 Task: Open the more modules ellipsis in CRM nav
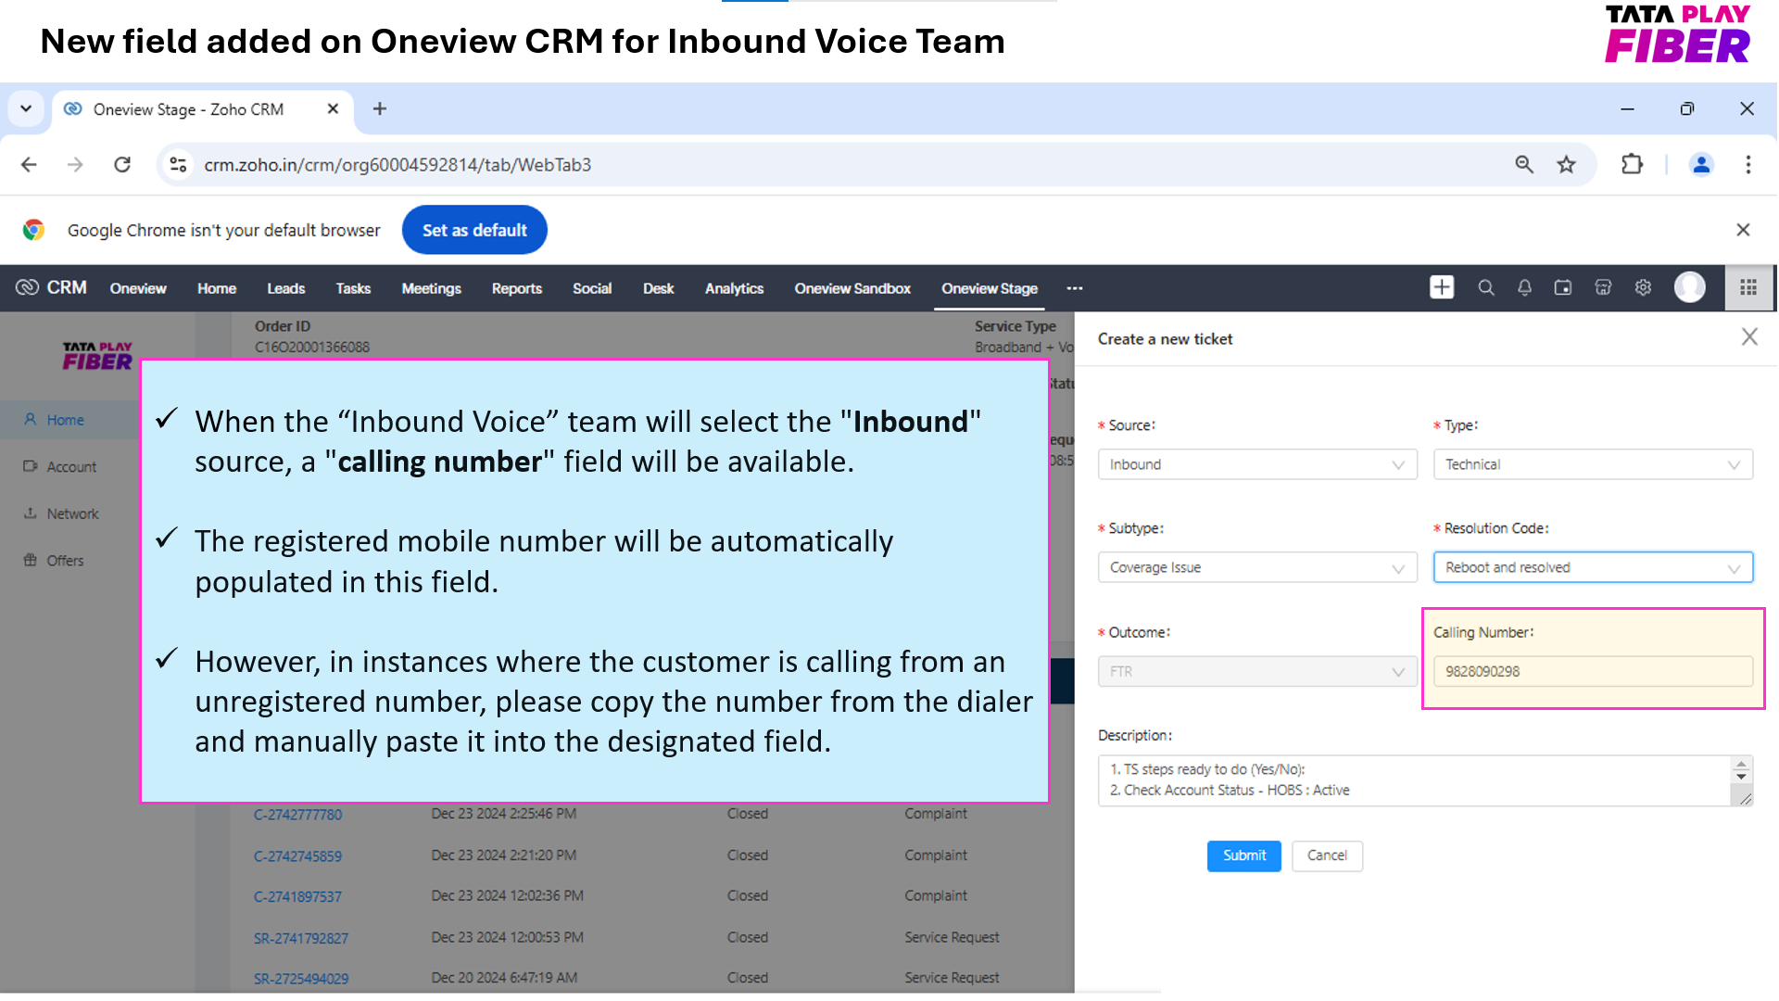point(1075,288)
